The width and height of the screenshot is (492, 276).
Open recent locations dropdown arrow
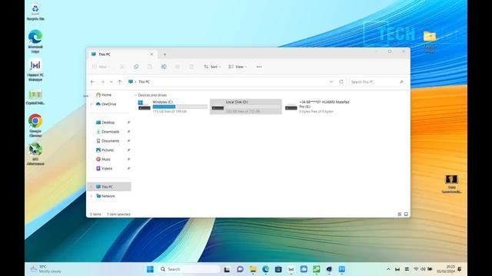pyautogui.click(x=111, y=82)
